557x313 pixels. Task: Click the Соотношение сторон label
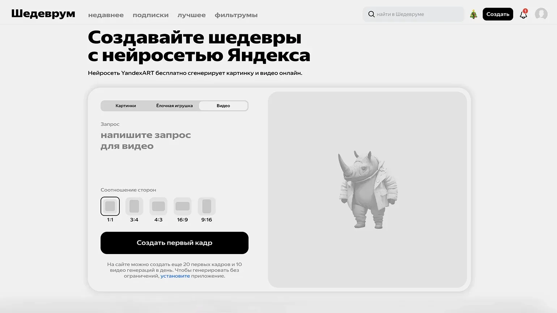[128, 190]
